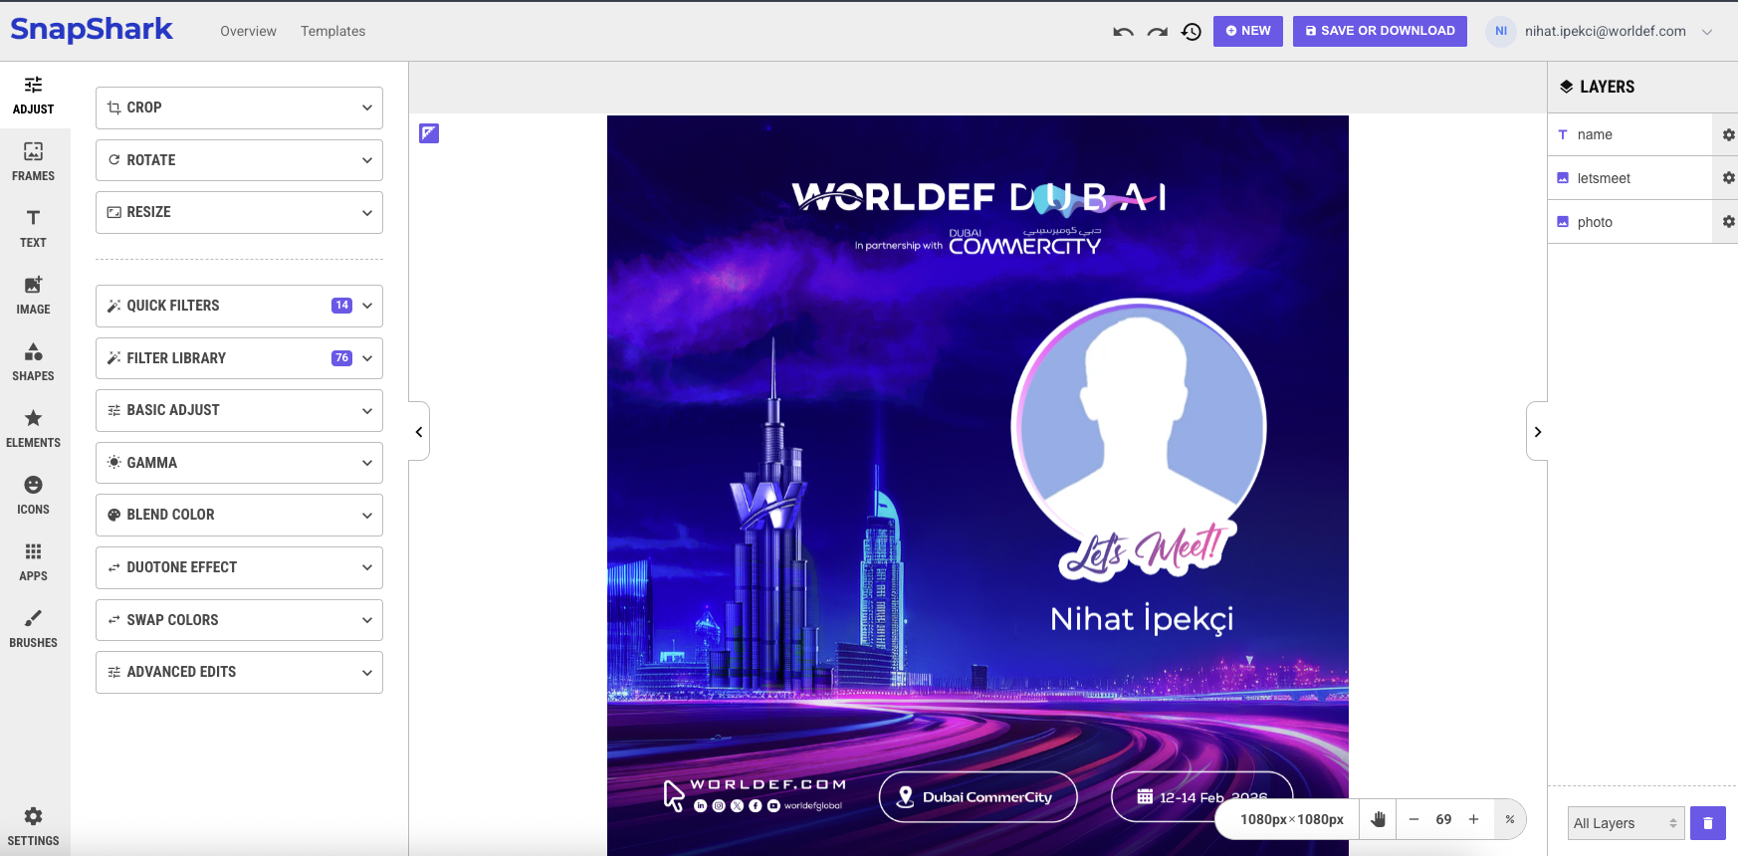Expand the Blend Color section
This screenshot has width=1738, height=856.
(239, 515)
